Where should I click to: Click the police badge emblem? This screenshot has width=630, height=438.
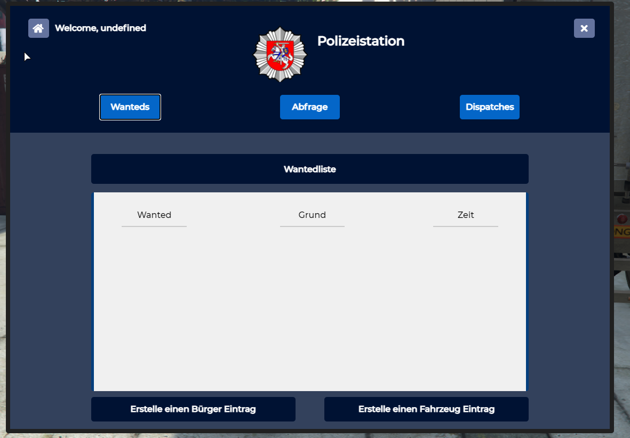click(x=280, y=54)
